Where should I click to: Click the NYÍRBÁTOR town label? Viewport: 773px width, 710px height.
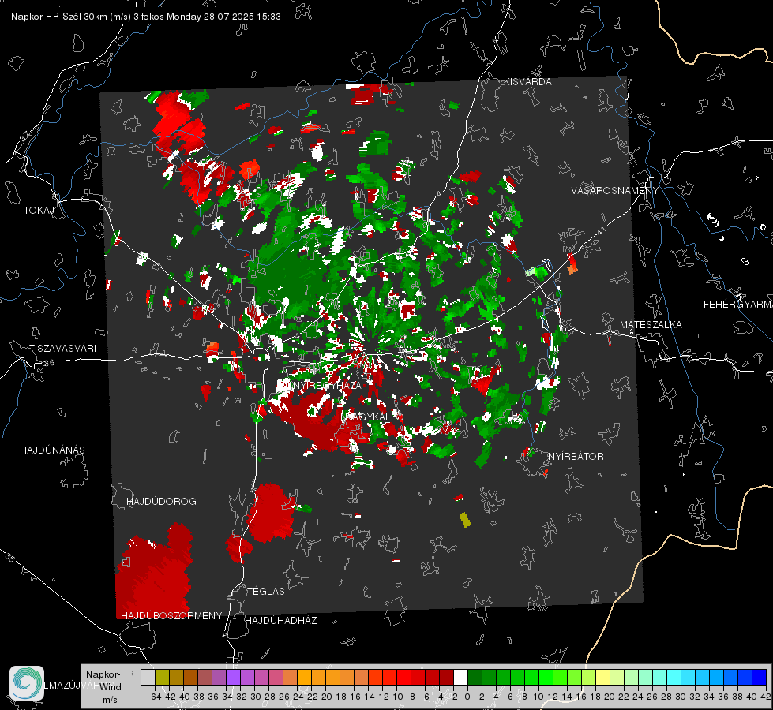(576, 457)
